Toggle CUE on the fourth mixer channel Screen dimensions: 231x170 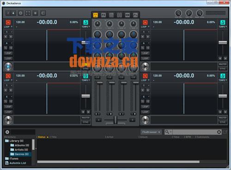coord(134,77)
